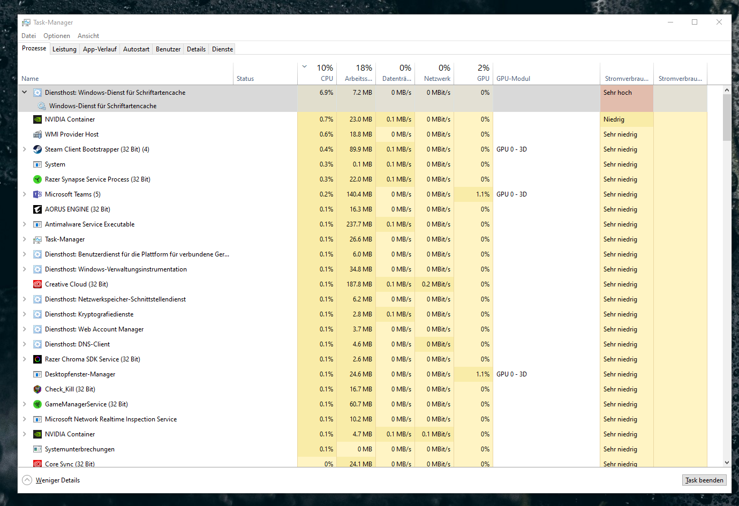This screenshot has width=739, height=506.
Task: Click the Razer Synapse Service Process icon
Action: (x=37, y=179)
